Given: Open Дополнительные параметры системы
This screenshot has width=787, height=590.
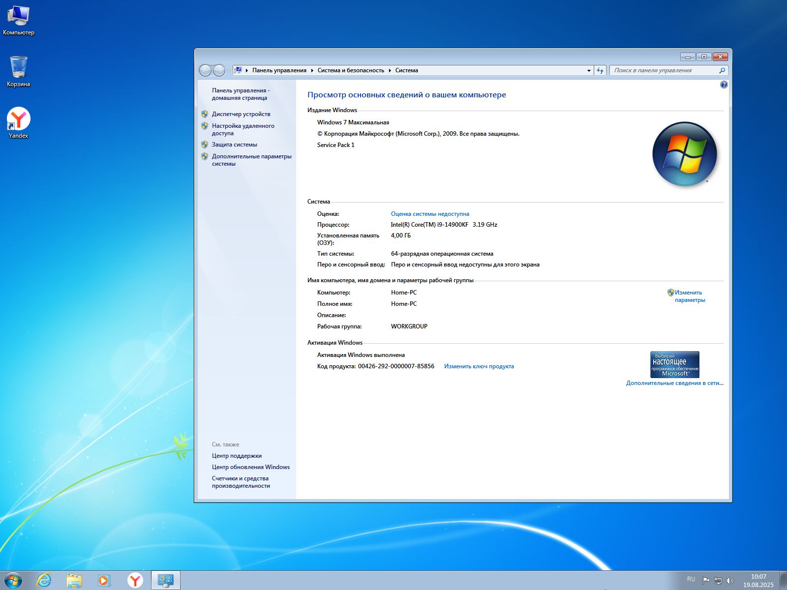Looking at the screenshot, I should click(251, 160).
